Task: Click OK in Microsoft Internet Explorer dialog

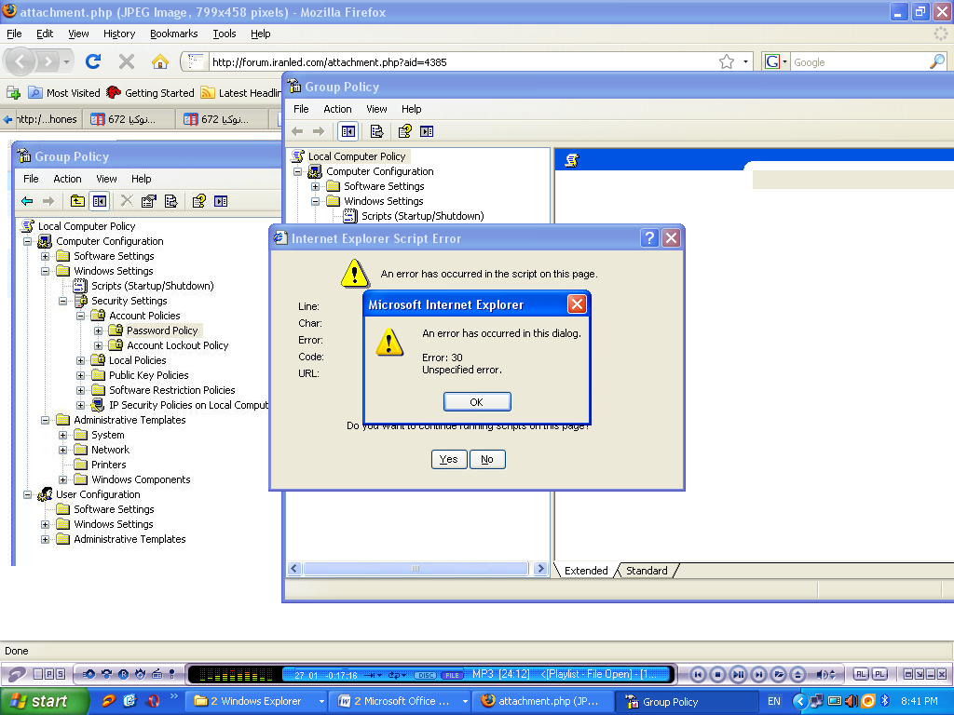Action: 477,402
